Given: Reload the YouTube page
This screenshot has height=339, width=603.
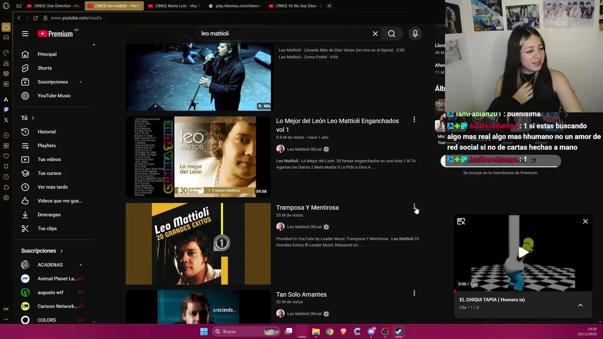Looking at the screenshot, I should click(x=35, y=18).
